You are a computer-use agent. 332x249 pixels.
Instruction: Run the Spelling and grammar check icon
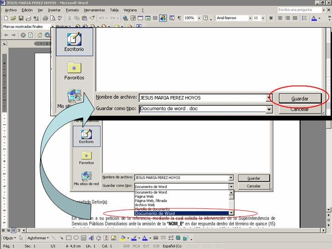[60, 18]
